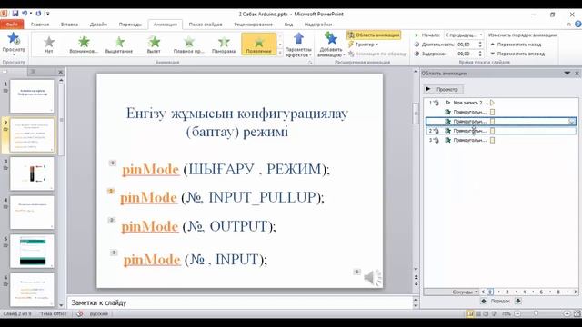
Task: Toggle the Область анимации pane button
Action: pyautogui.click(x=374, y=35)
